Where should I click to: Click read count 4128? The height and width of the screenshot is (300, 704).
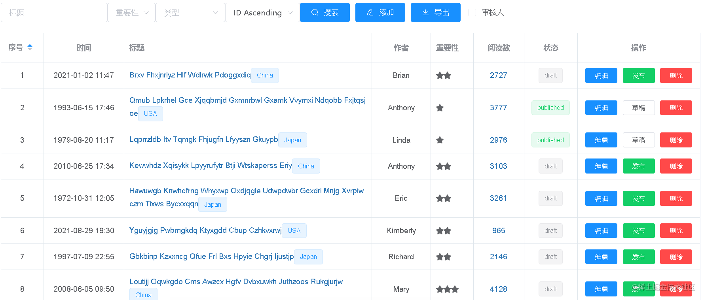coord(499,289)
